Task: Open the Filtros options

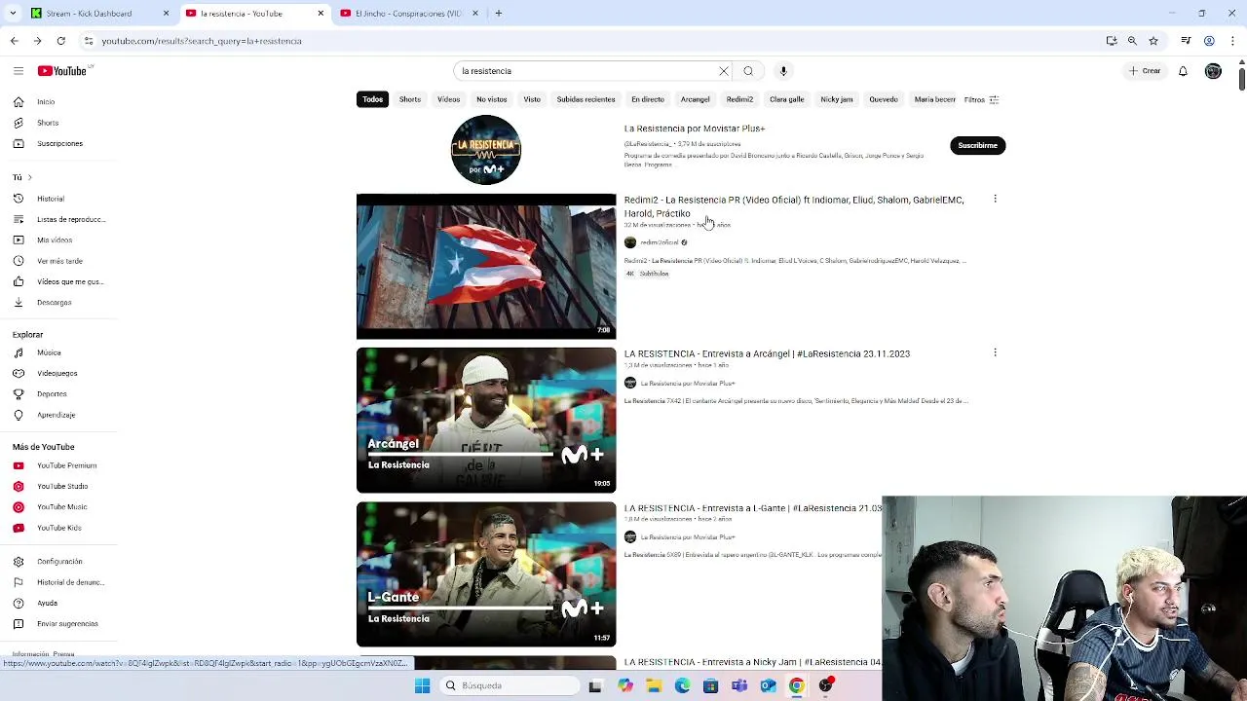Action: pyautogui.click(x=981, y=99)
